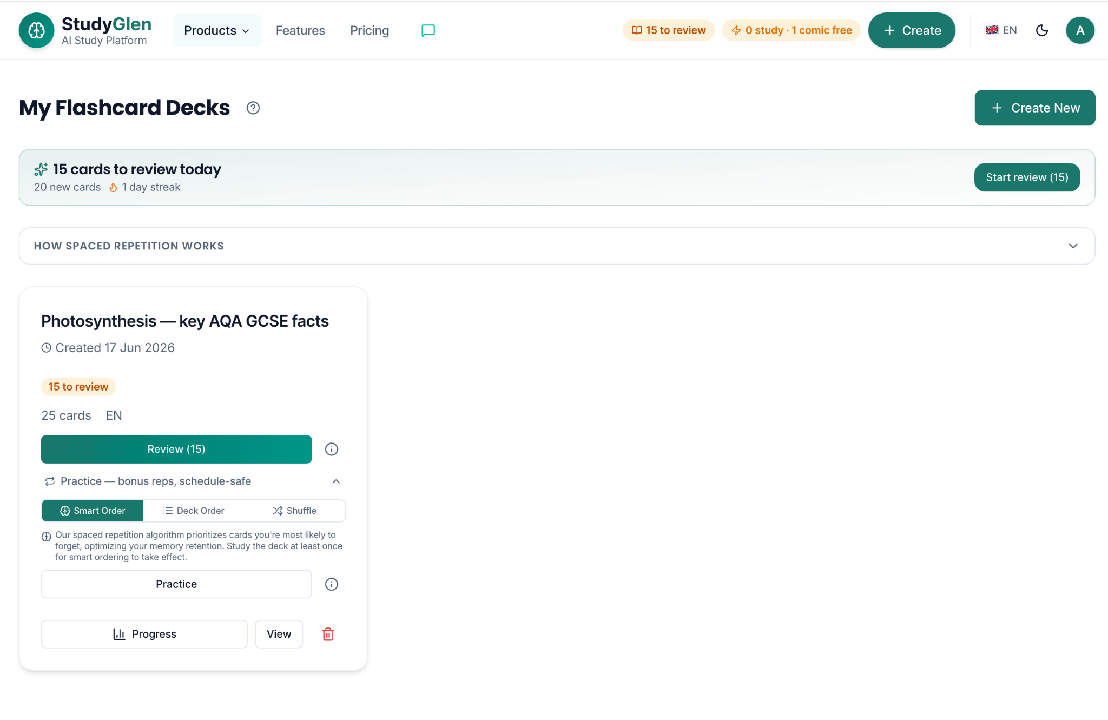This screenshot has height=720, width=1108.
Task: Open the EN language selector
Action: (1001, 30)
